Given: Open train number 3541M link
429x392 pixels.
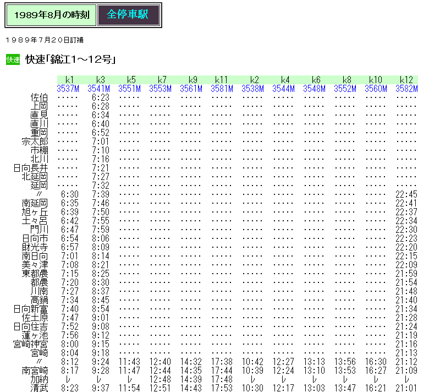Looking at the screenshot, I should coord(99,89).
